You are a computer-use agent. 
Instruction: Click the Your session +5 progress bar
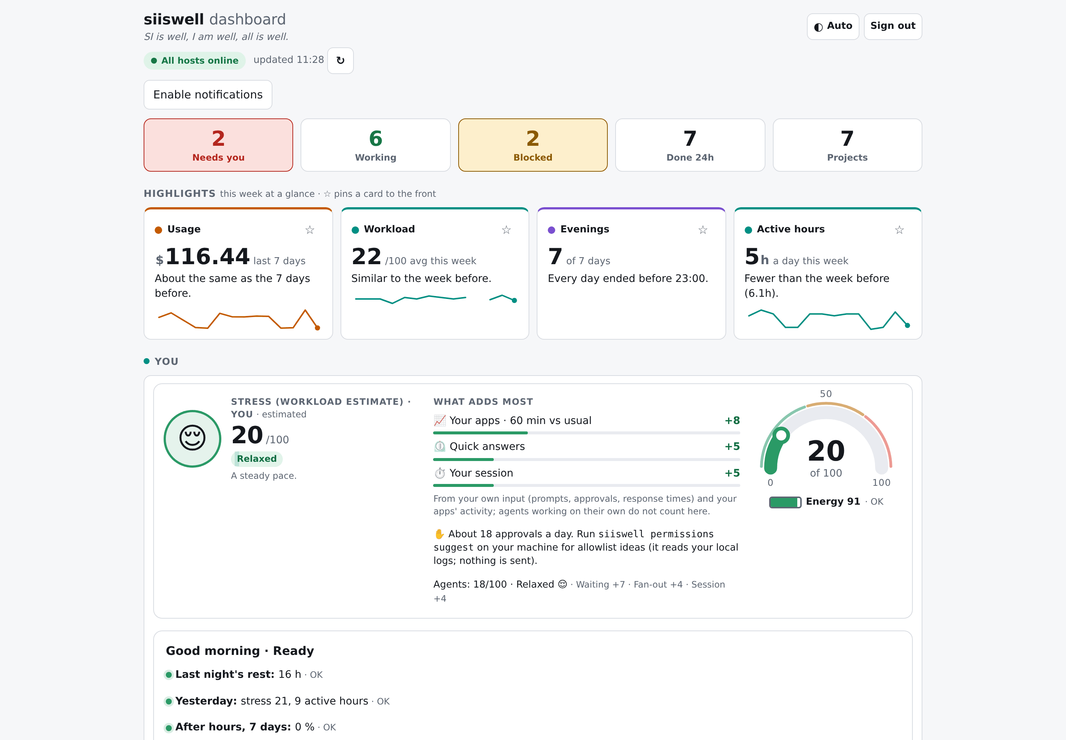(586, 485)
